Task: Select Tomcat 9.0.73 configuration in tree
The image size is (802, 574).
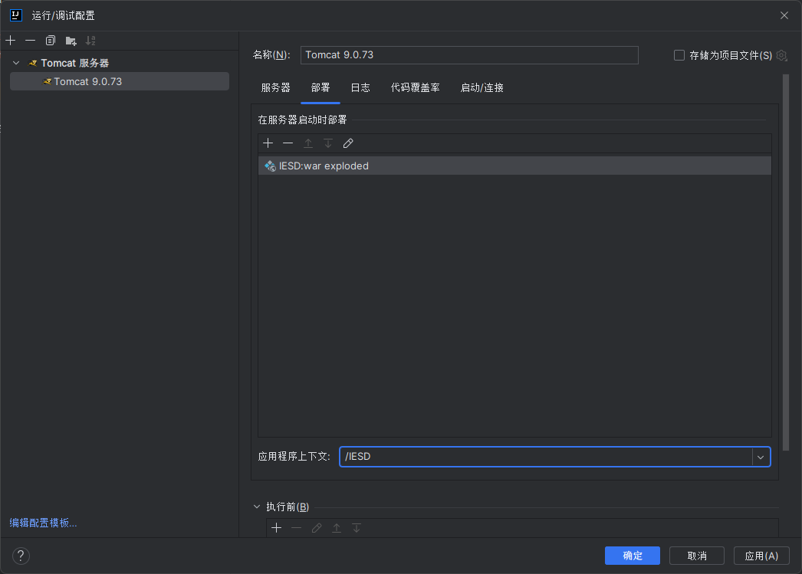Action: click(120, 81)
